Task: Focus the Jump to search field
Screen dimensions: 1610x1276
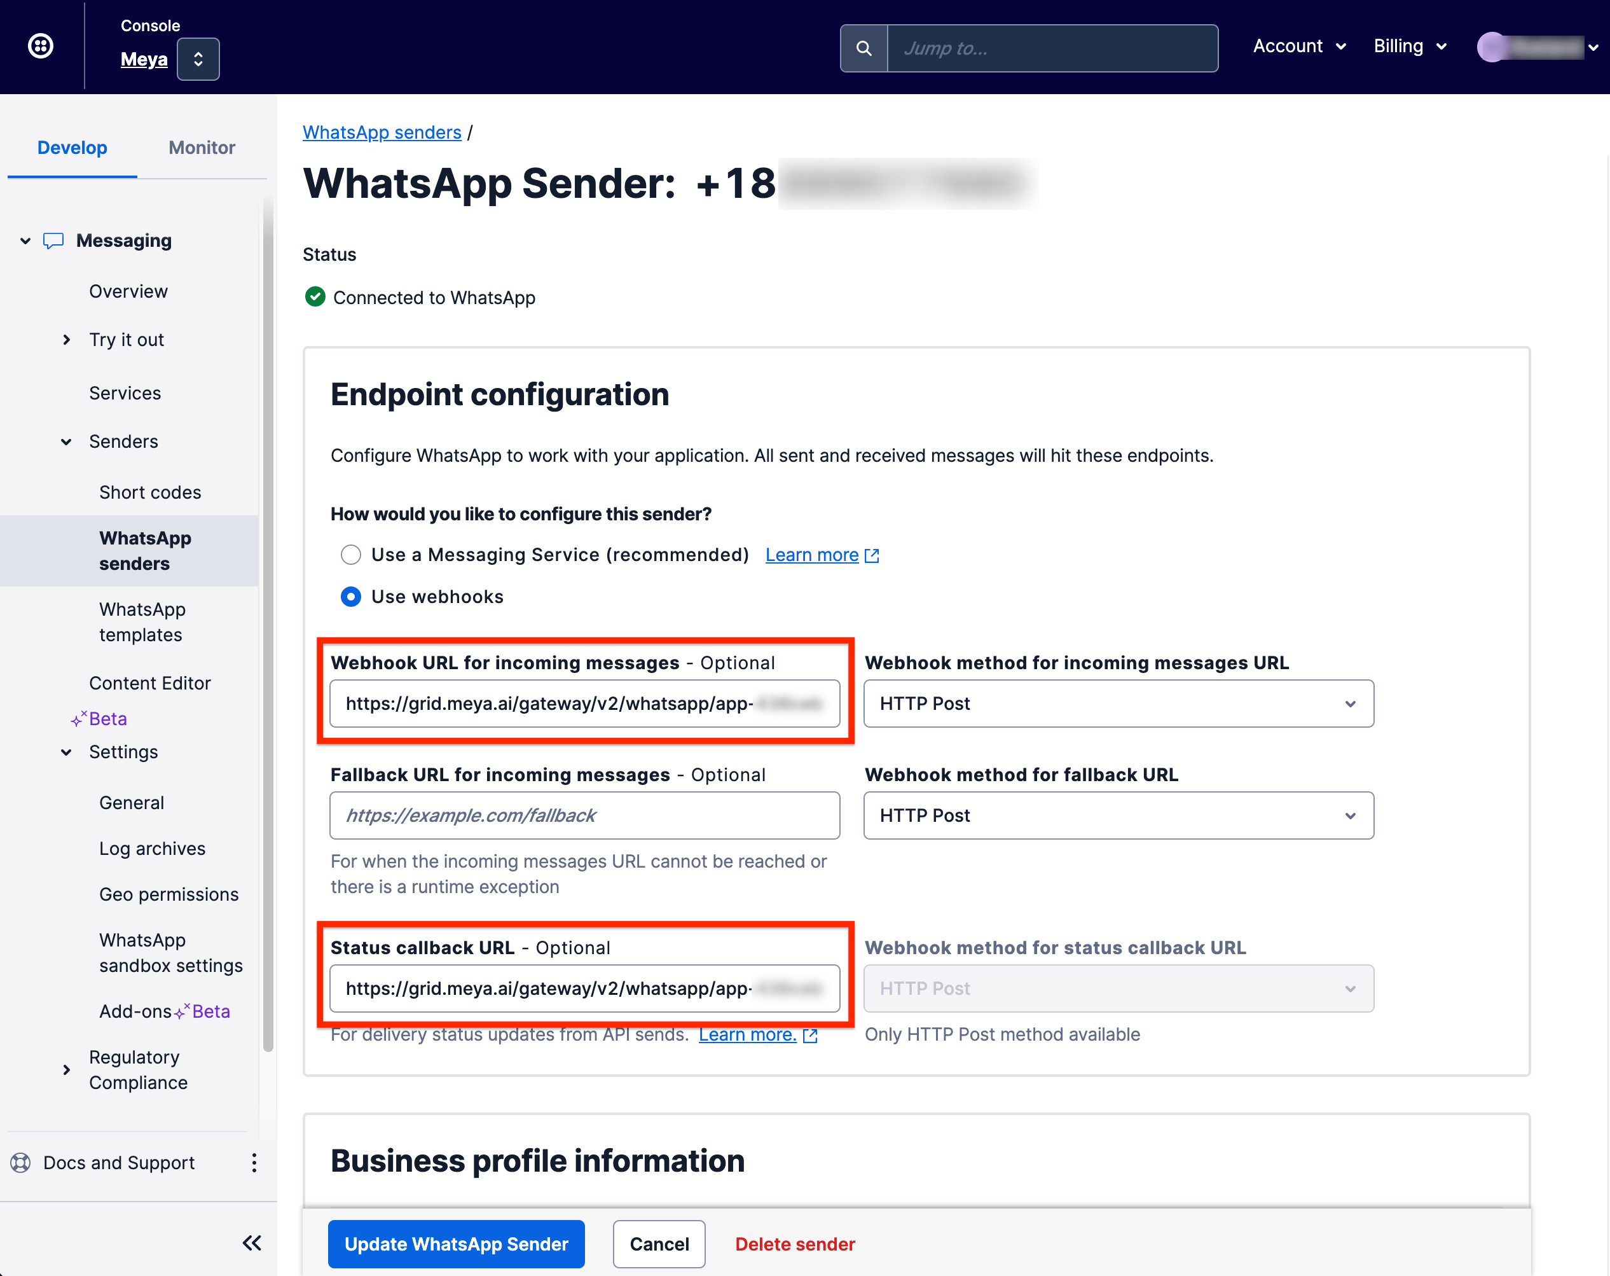Action: point(1052,48)
